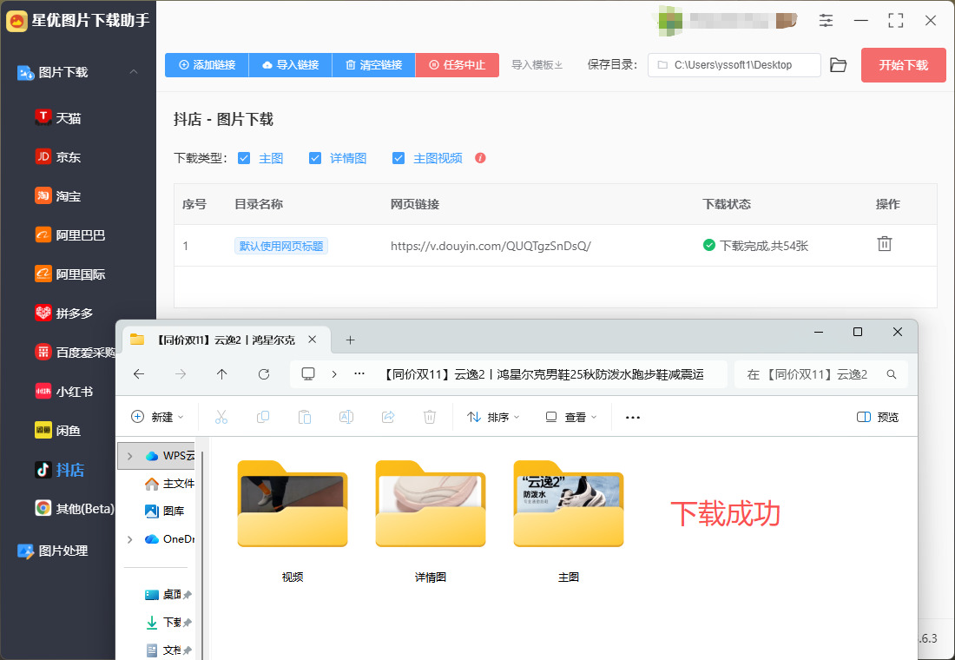
Task: Go forward in File Explorer
Action: 181,374
